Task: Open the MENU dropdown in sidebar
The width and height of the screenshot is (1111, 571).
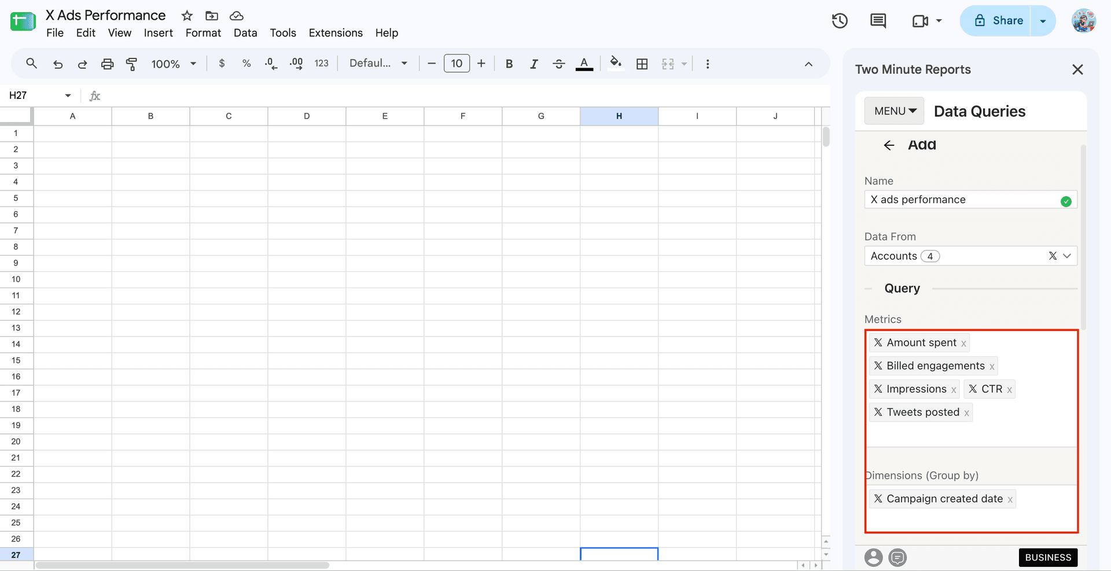Action: tap(895, 111)
